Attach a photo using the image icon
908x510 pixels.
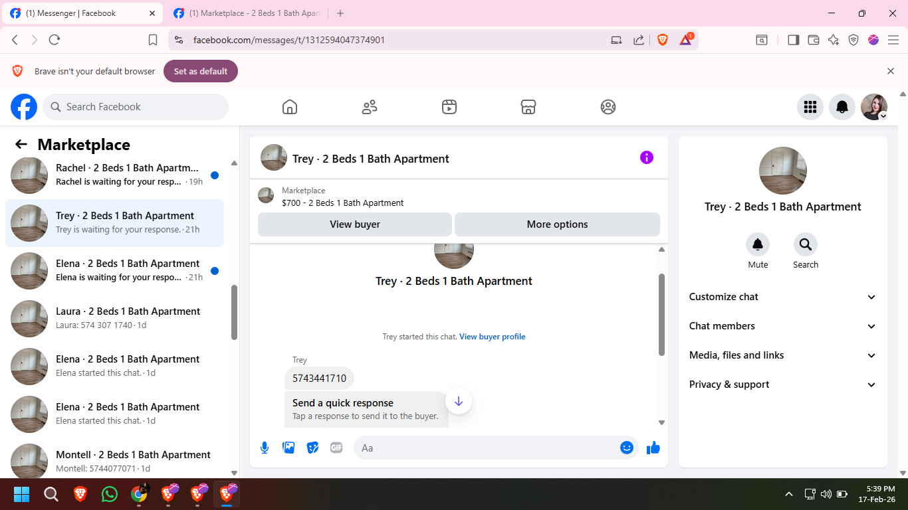pos(288,448)
